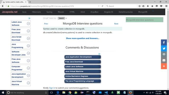Open MongoDB Interview questions sidebar link

click(x=144, y=20)
